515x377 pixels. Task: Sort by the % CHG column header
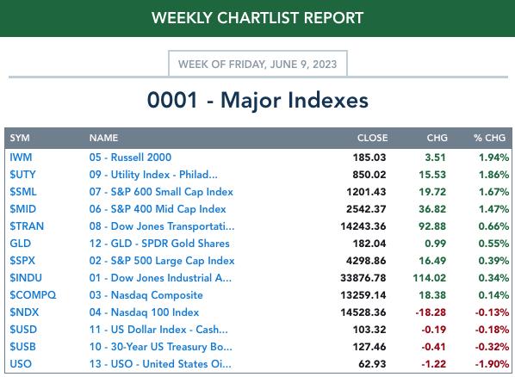[x=489, y=138]
